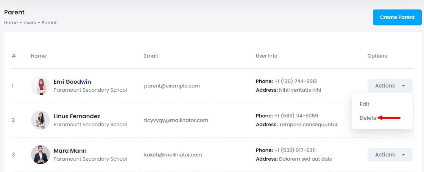Open Actions dropdown for Mara Mann

tap(390, 155)
